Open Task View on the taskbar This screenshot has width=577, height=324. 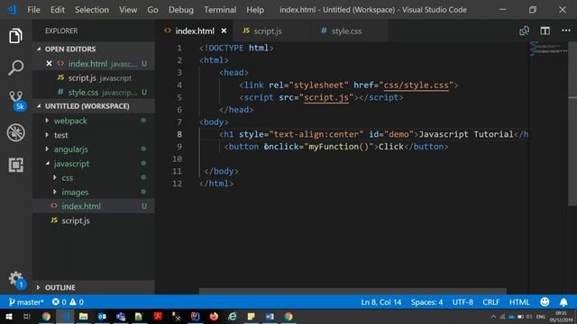26,316
